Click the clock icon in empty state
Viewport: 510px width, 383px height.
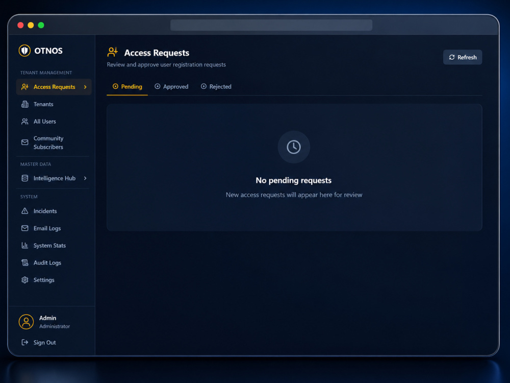(294, 147)
